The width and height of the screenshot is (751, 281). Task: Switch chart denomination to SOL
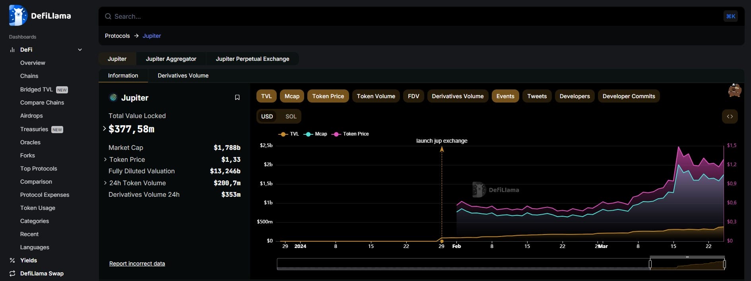[x=291, y=116]
